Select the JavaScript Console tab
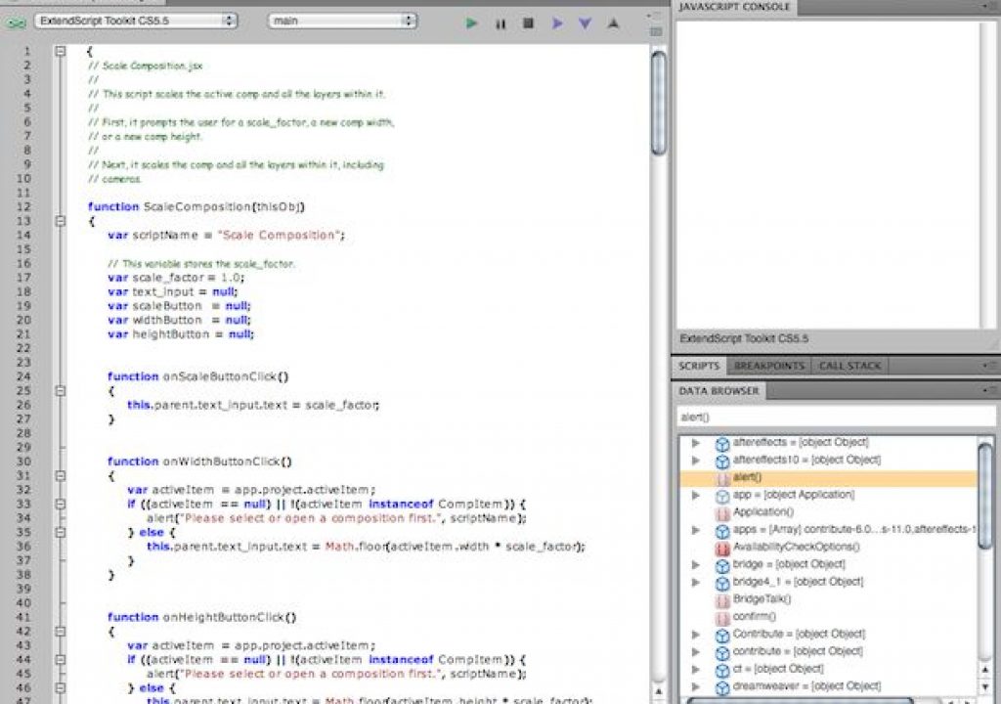 tap(734, 7)
